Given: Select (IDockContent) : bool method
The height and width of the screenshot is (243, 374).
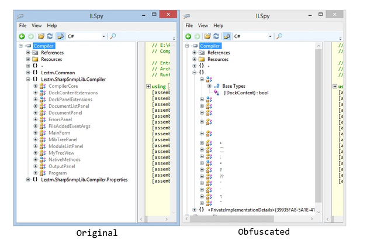Looking at the screenshot, I should point(246,93).
